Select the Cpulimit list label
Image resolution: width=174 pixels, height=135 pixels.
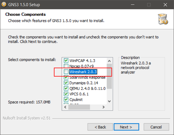coord(76,100)
